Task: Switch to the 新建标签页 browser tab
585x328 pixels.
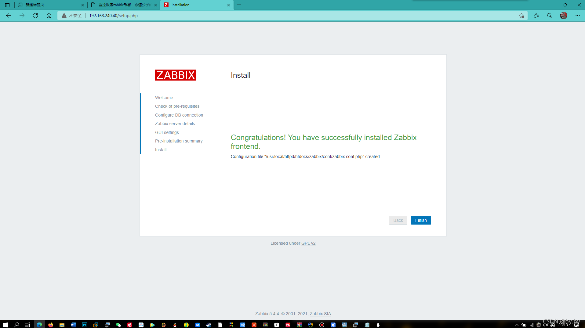Action: (50, 5)
